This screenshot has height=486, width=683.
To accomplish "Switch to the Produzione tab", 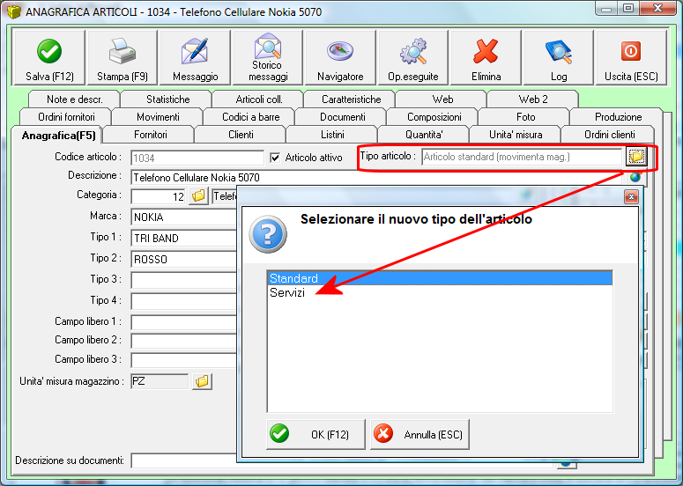I will coord(618,117).
